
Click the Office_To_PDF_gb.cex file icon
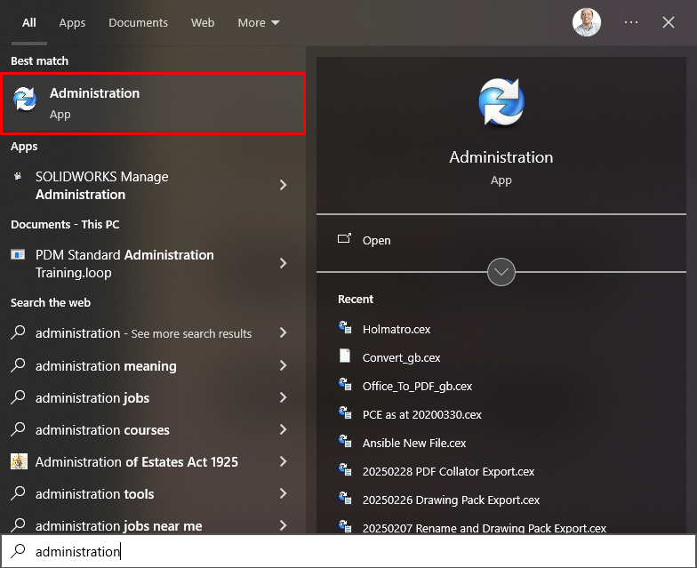345,384
